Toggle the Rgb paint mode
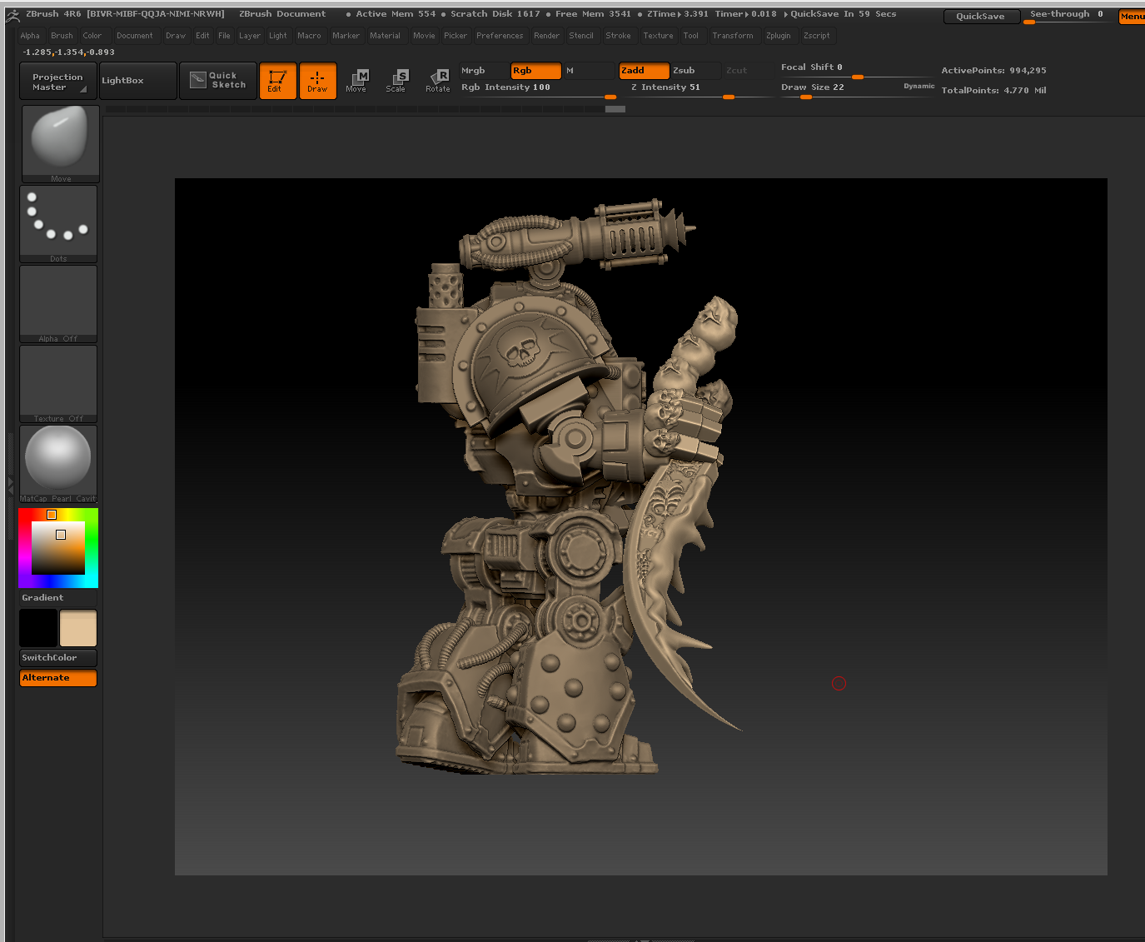This screenshot has height=942, width=1145. click(x=535, y=71)
